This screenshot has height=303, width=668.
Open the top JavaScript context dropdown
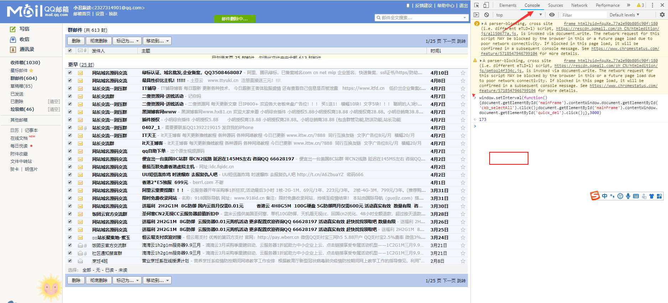519,15
